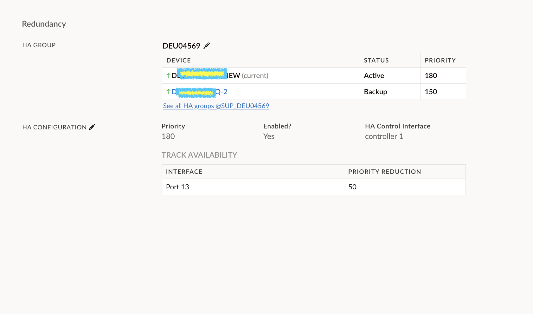Select the Active status cell

(374, 76)
